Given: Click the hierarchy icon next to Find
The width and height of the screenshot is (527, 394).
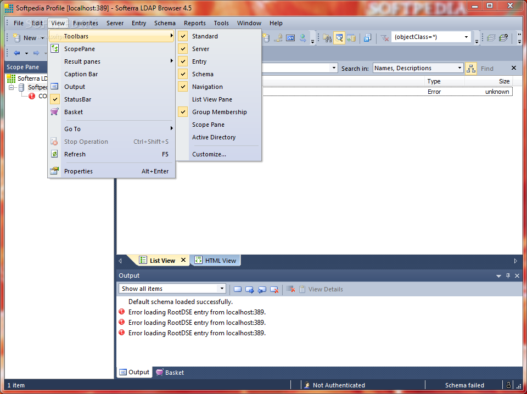Looking at the screenshot, I should point(471,68).
